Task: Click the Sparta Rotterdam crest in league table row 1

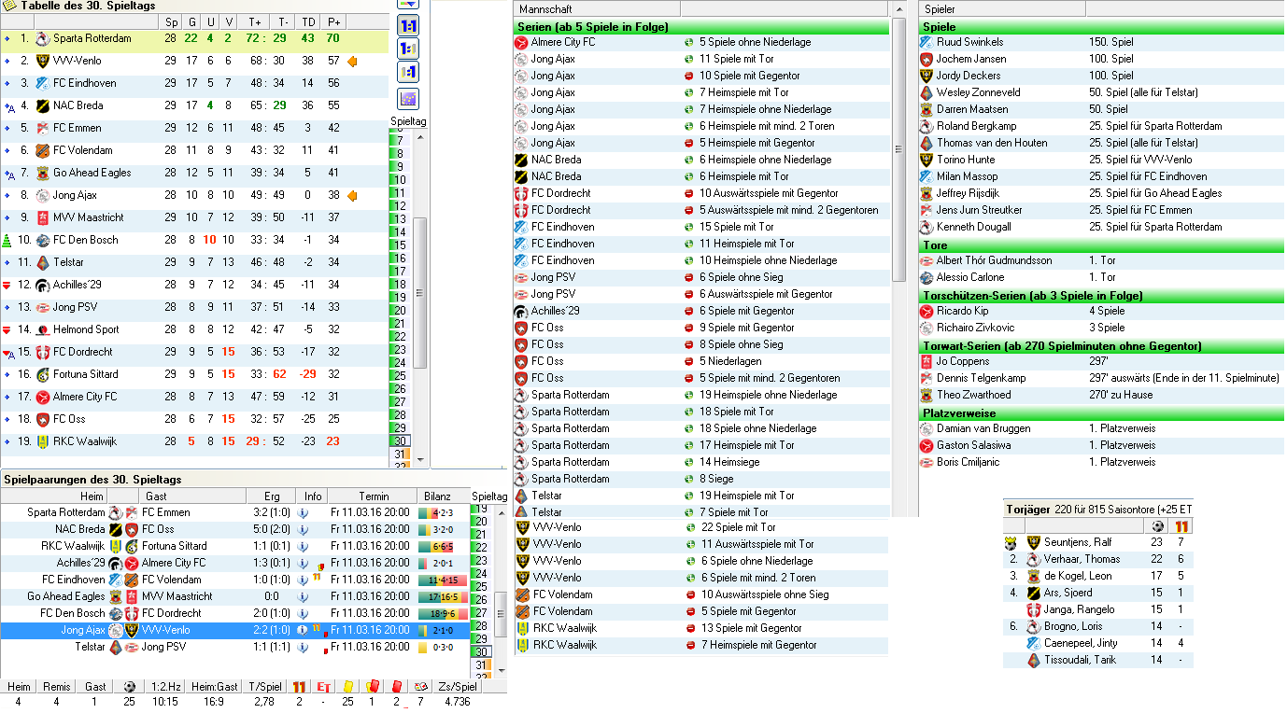Action: click(x=42, y=39)
